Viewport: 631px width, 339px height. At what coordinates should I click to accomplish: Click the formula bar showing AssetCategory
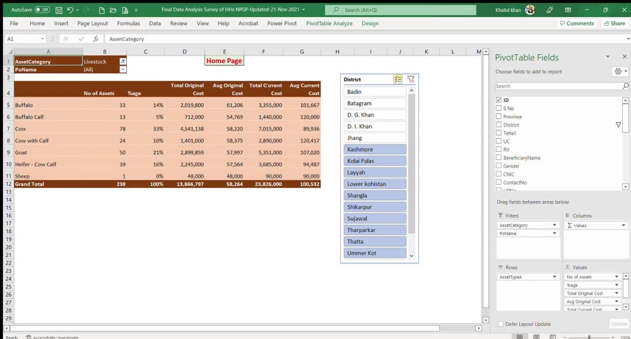[365, 39]
